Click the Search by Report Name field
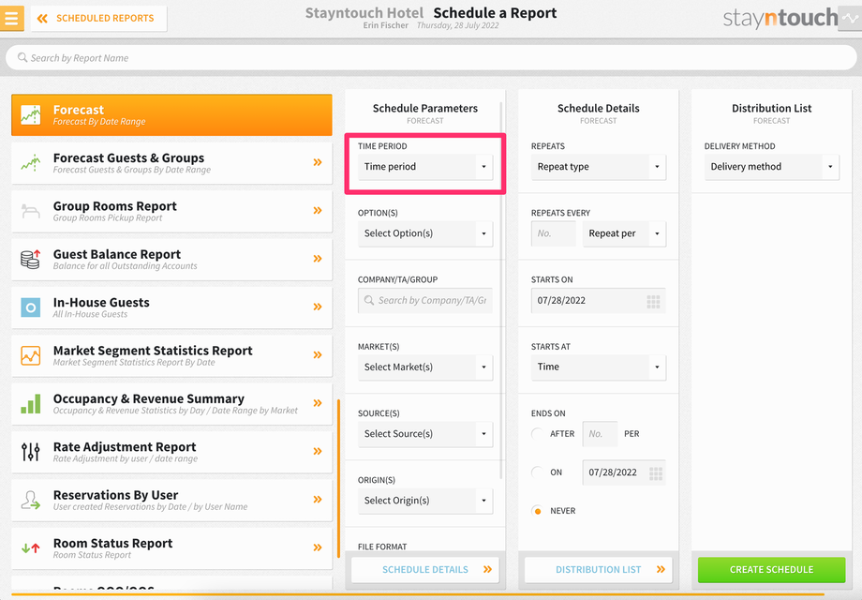 pyautogui.click(x=431, y=57)
